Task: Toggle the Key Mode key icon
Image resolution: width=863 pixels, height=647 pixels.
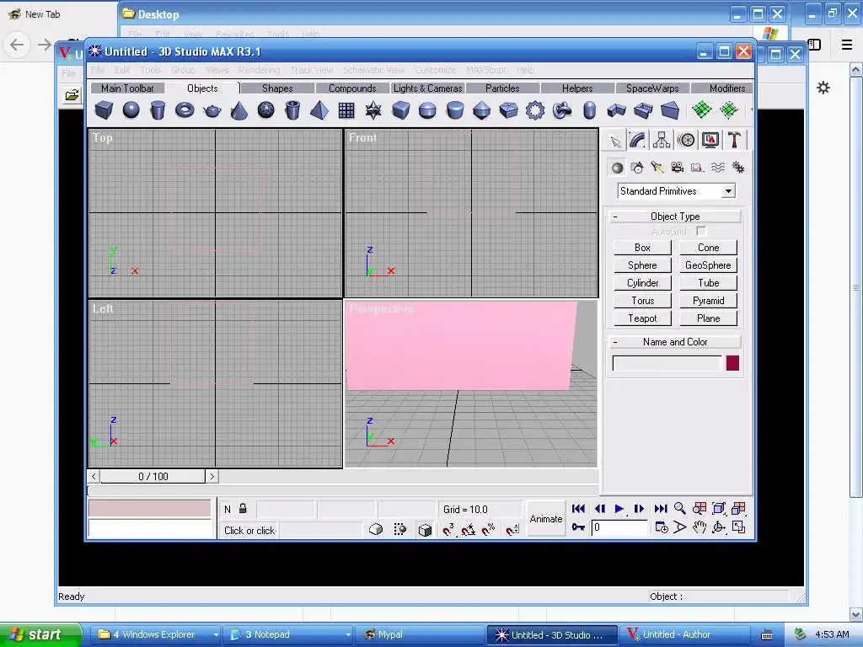Action: 578,527
